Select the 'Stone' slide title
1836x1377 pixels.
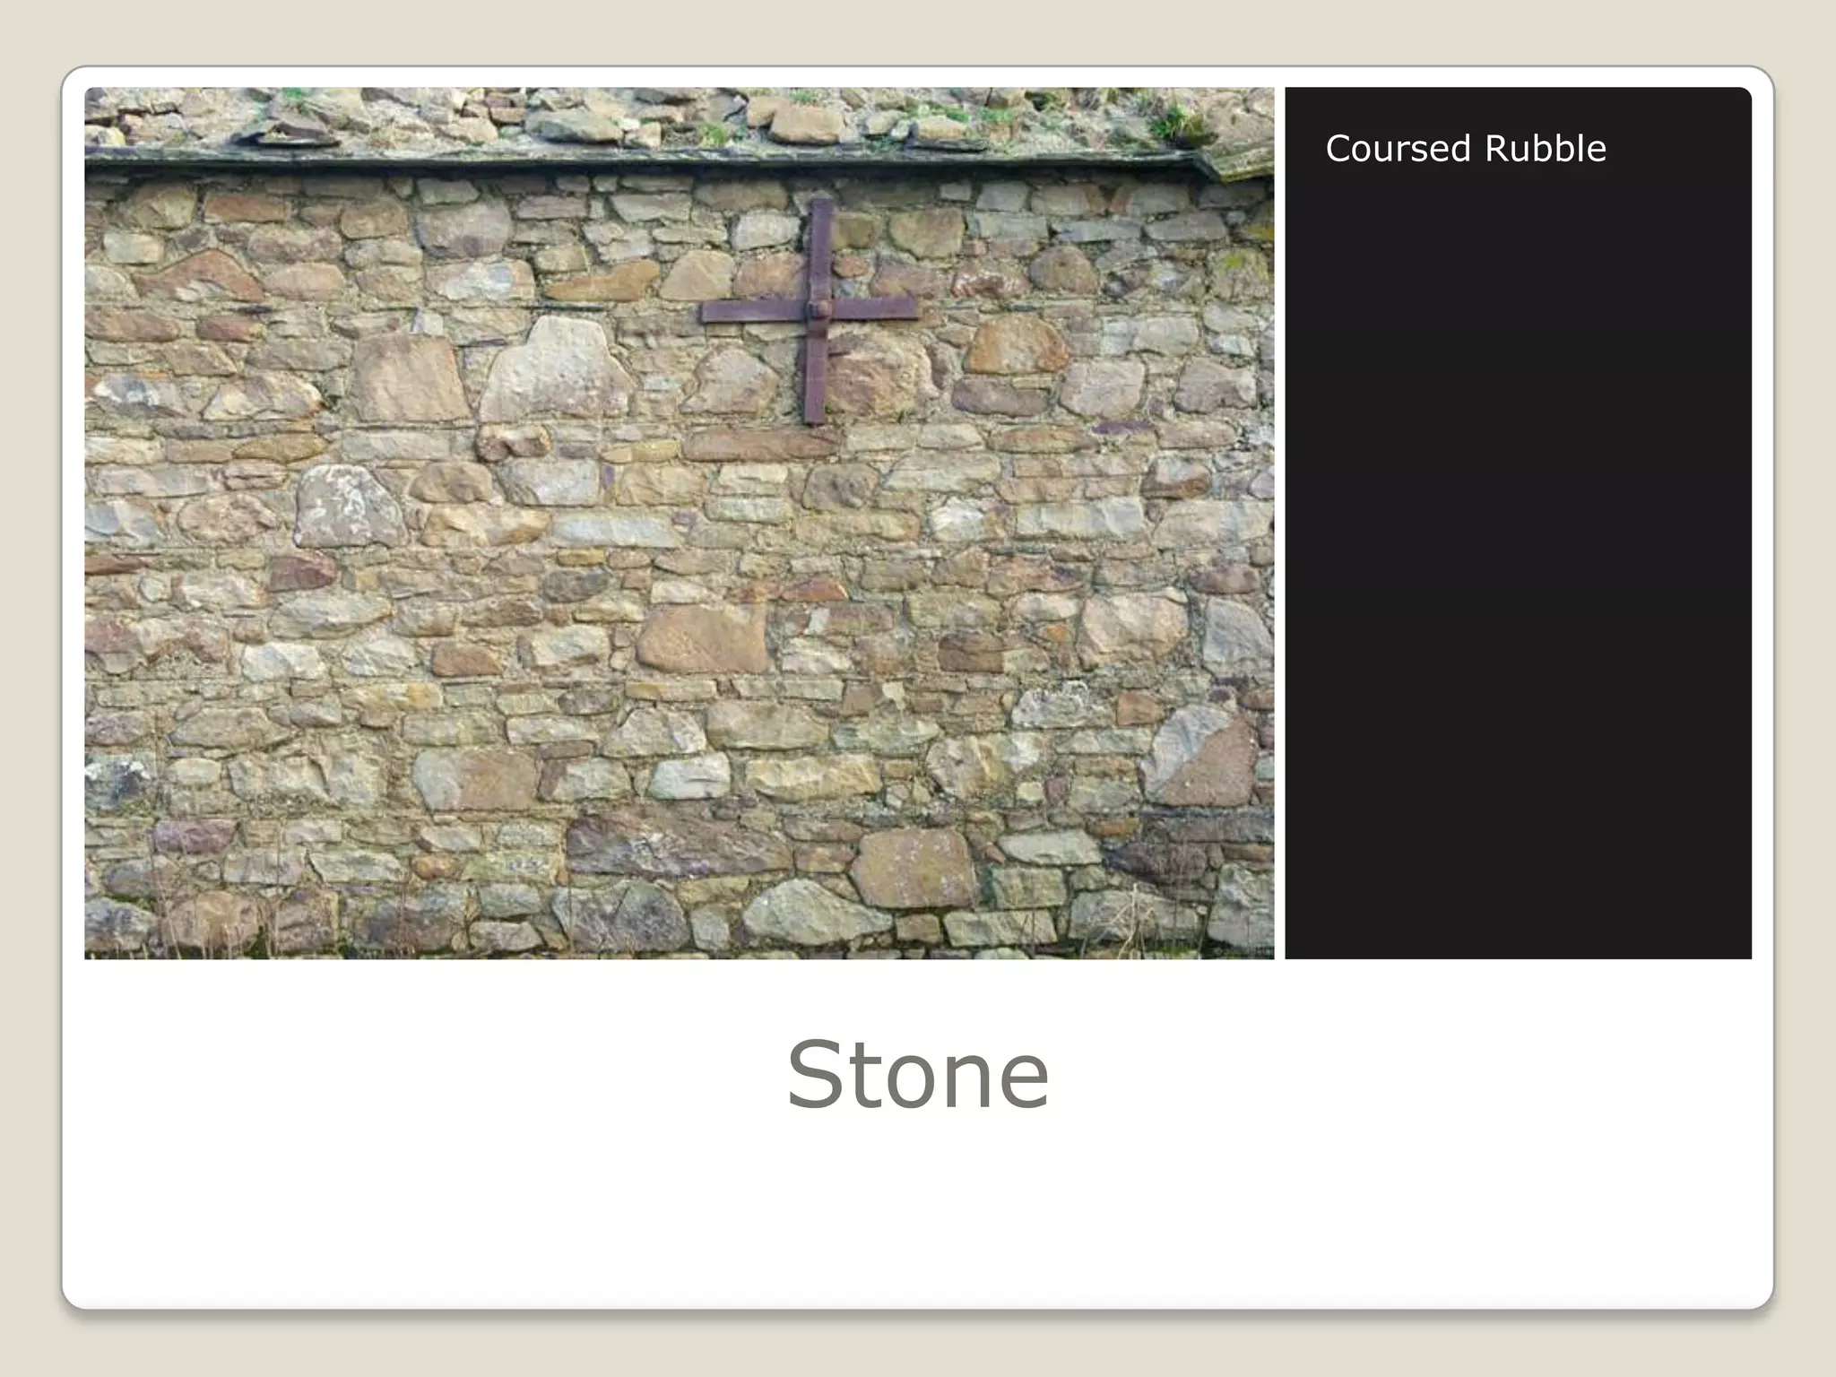(918, 1074)
